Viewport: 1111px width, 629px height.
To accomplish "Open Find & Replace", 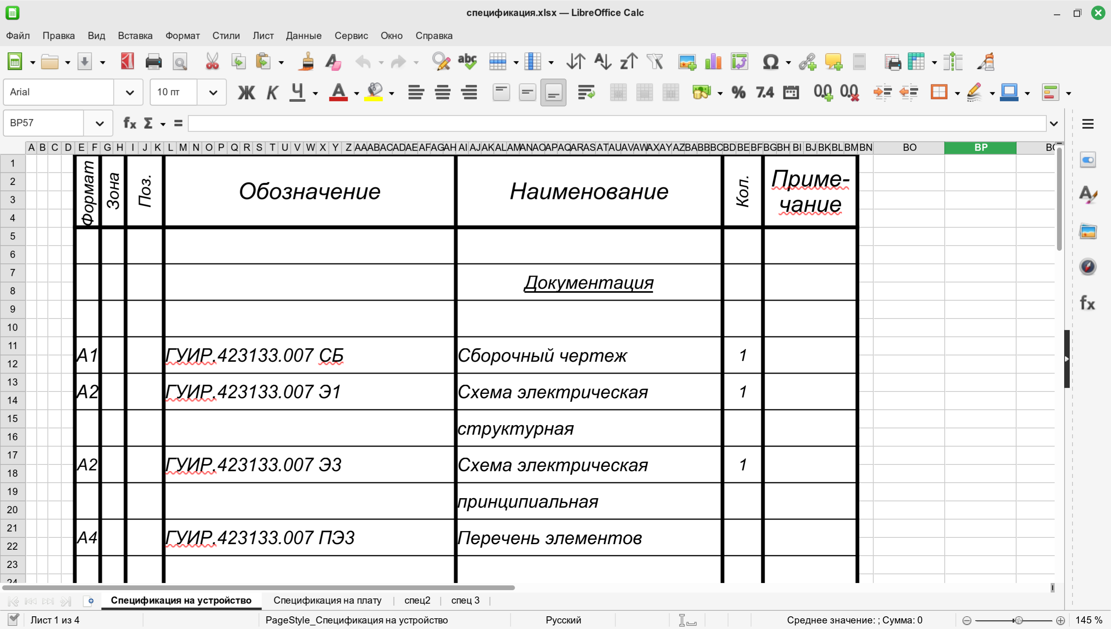I will [x=441, y=62].
